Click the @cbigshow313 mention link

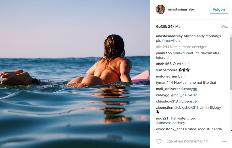[x=186, y=107]
